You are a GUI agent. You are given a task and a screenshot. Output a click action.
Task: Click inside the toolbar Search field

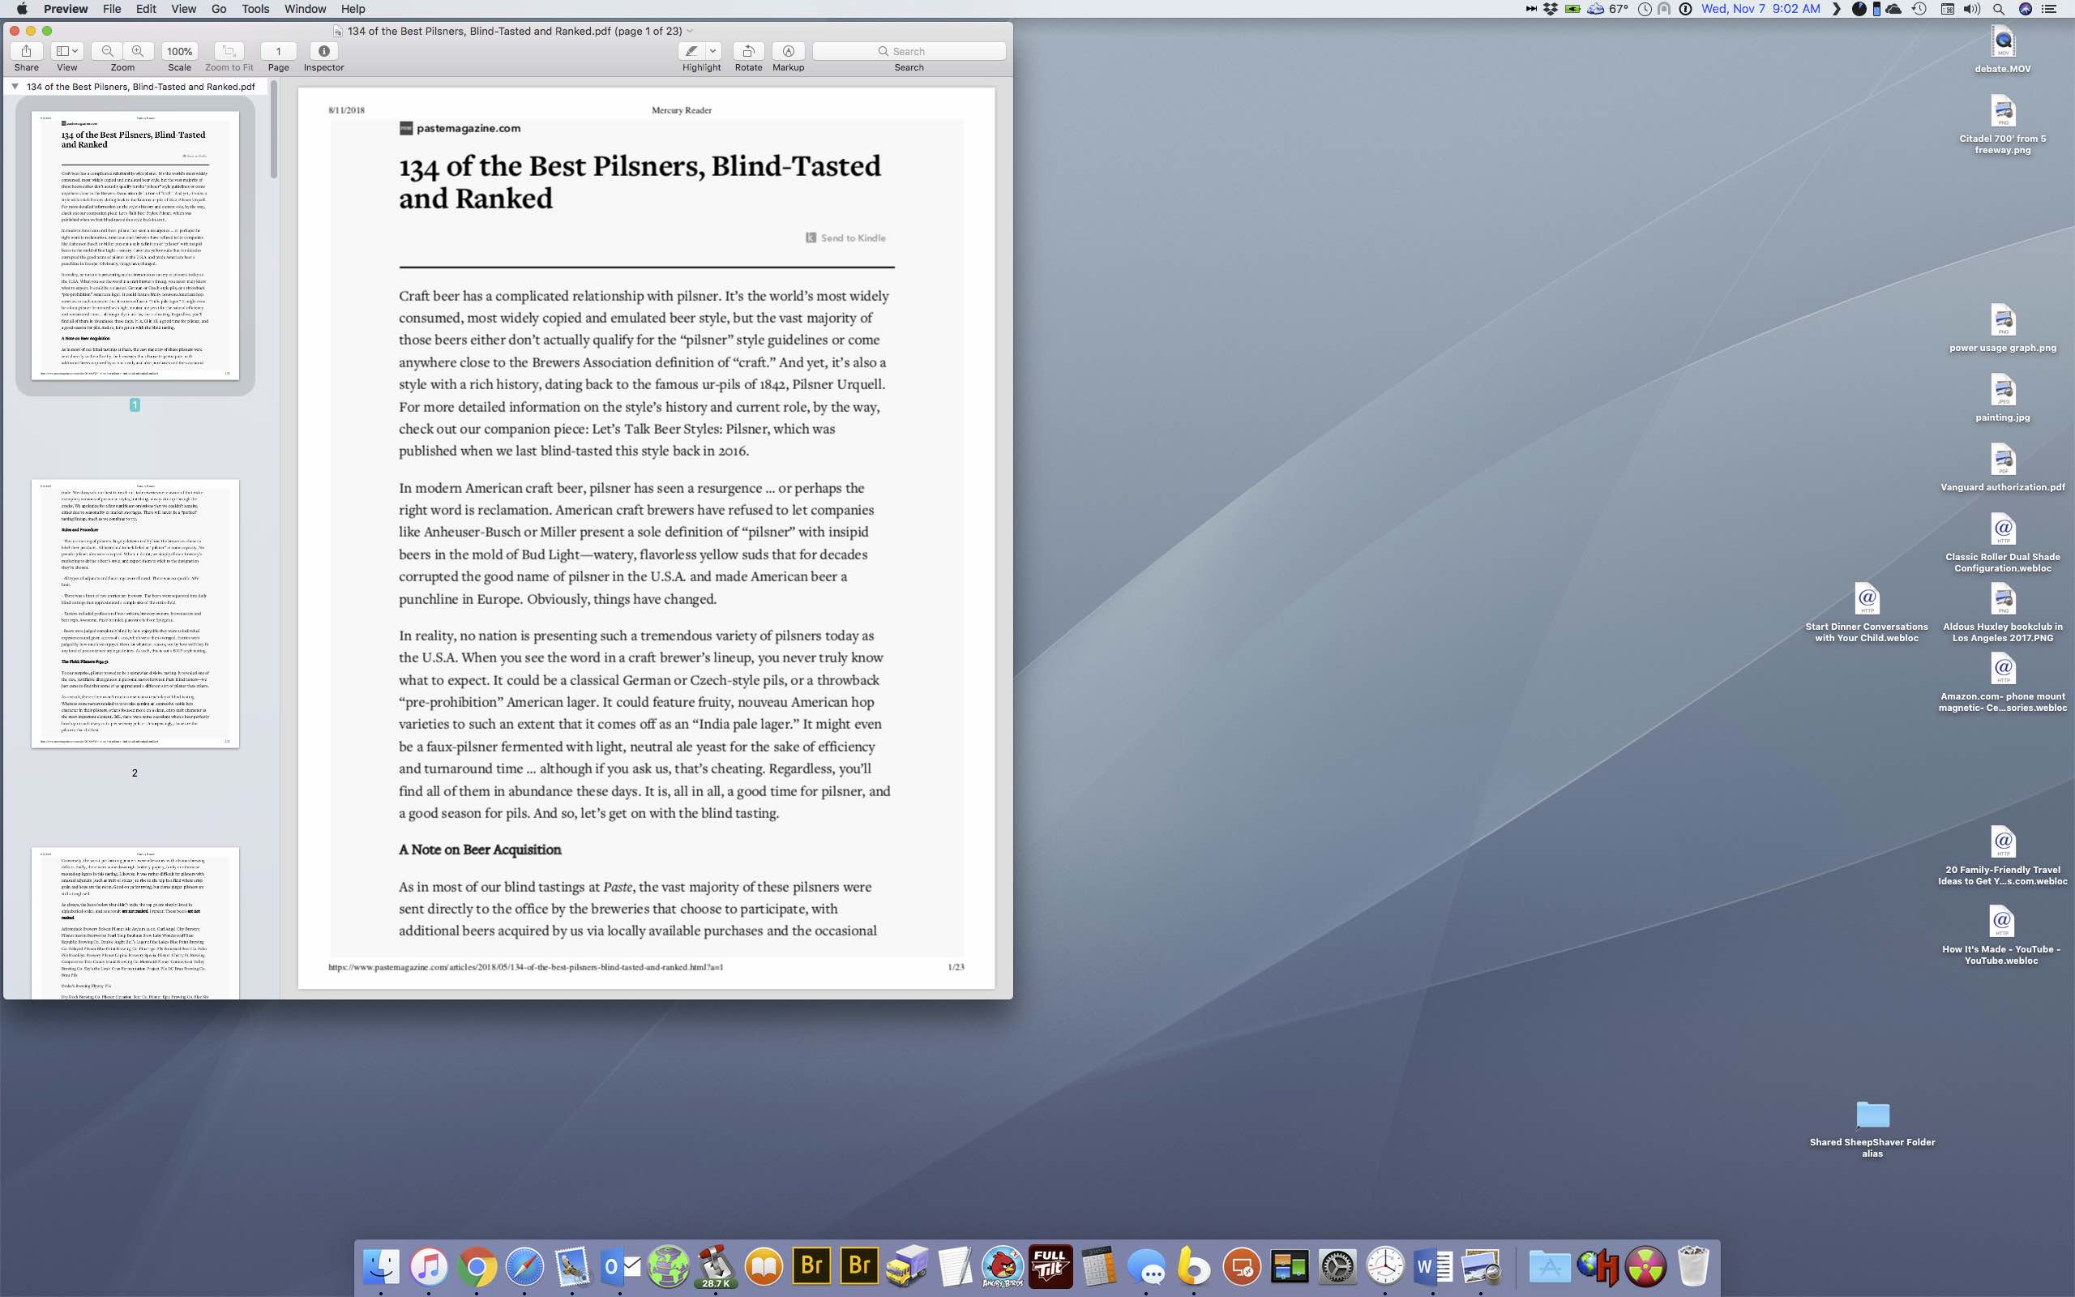point(909,51)
